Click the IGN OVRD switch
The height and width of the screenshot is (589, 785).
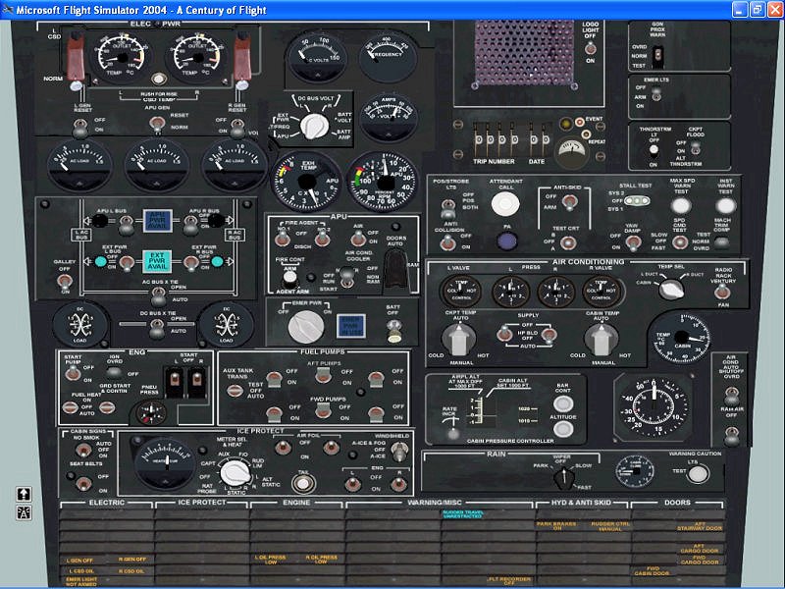pyautogui.click(x=114, y=372)
